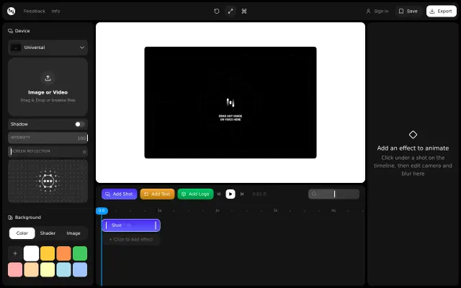Select the yellow color swatch

click(x=48, y=253)
